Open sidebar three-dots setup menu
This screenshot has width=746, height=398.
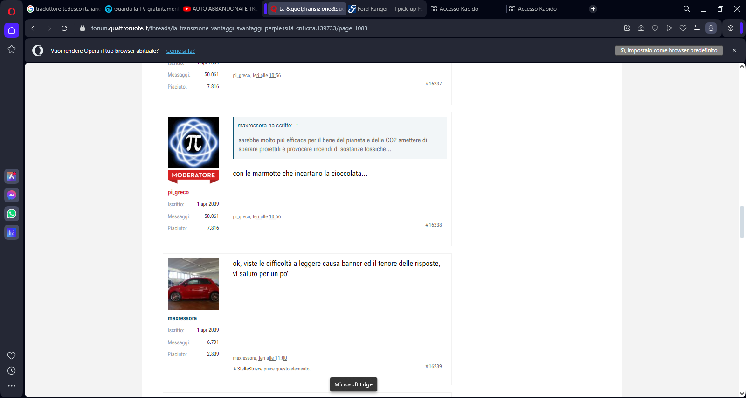(12, 386)
